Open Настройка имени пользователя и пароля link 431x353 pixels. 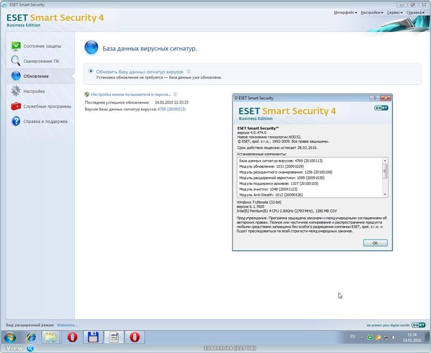pyautogui.click(x=131, y=94)
